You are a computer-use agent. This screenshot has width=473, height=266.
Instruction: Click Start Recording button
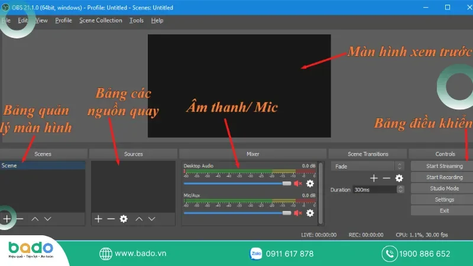442,177
